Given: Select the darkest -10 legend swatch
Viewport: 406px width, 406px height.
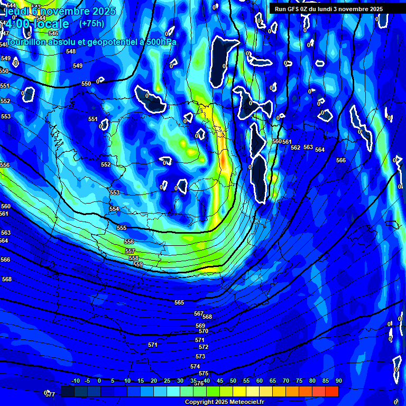Looking at the screenshot, I should tap(68, 392).
